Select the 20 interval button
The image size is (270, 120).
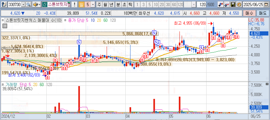point(162,4)
